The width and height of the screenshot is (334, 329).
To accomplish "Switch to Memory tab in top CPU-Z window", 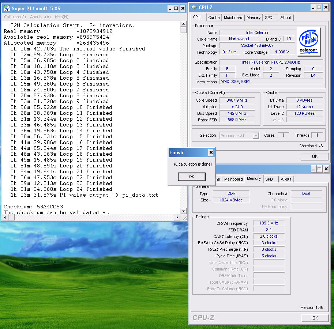I will pyautogui.click(x=254, y=18).
